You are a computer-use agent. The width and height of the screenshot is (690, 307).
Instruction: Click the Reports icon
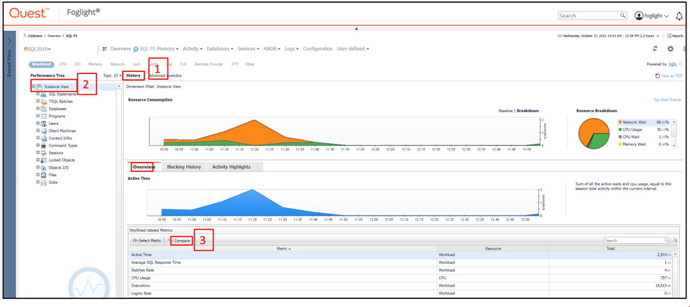[669, 36]
